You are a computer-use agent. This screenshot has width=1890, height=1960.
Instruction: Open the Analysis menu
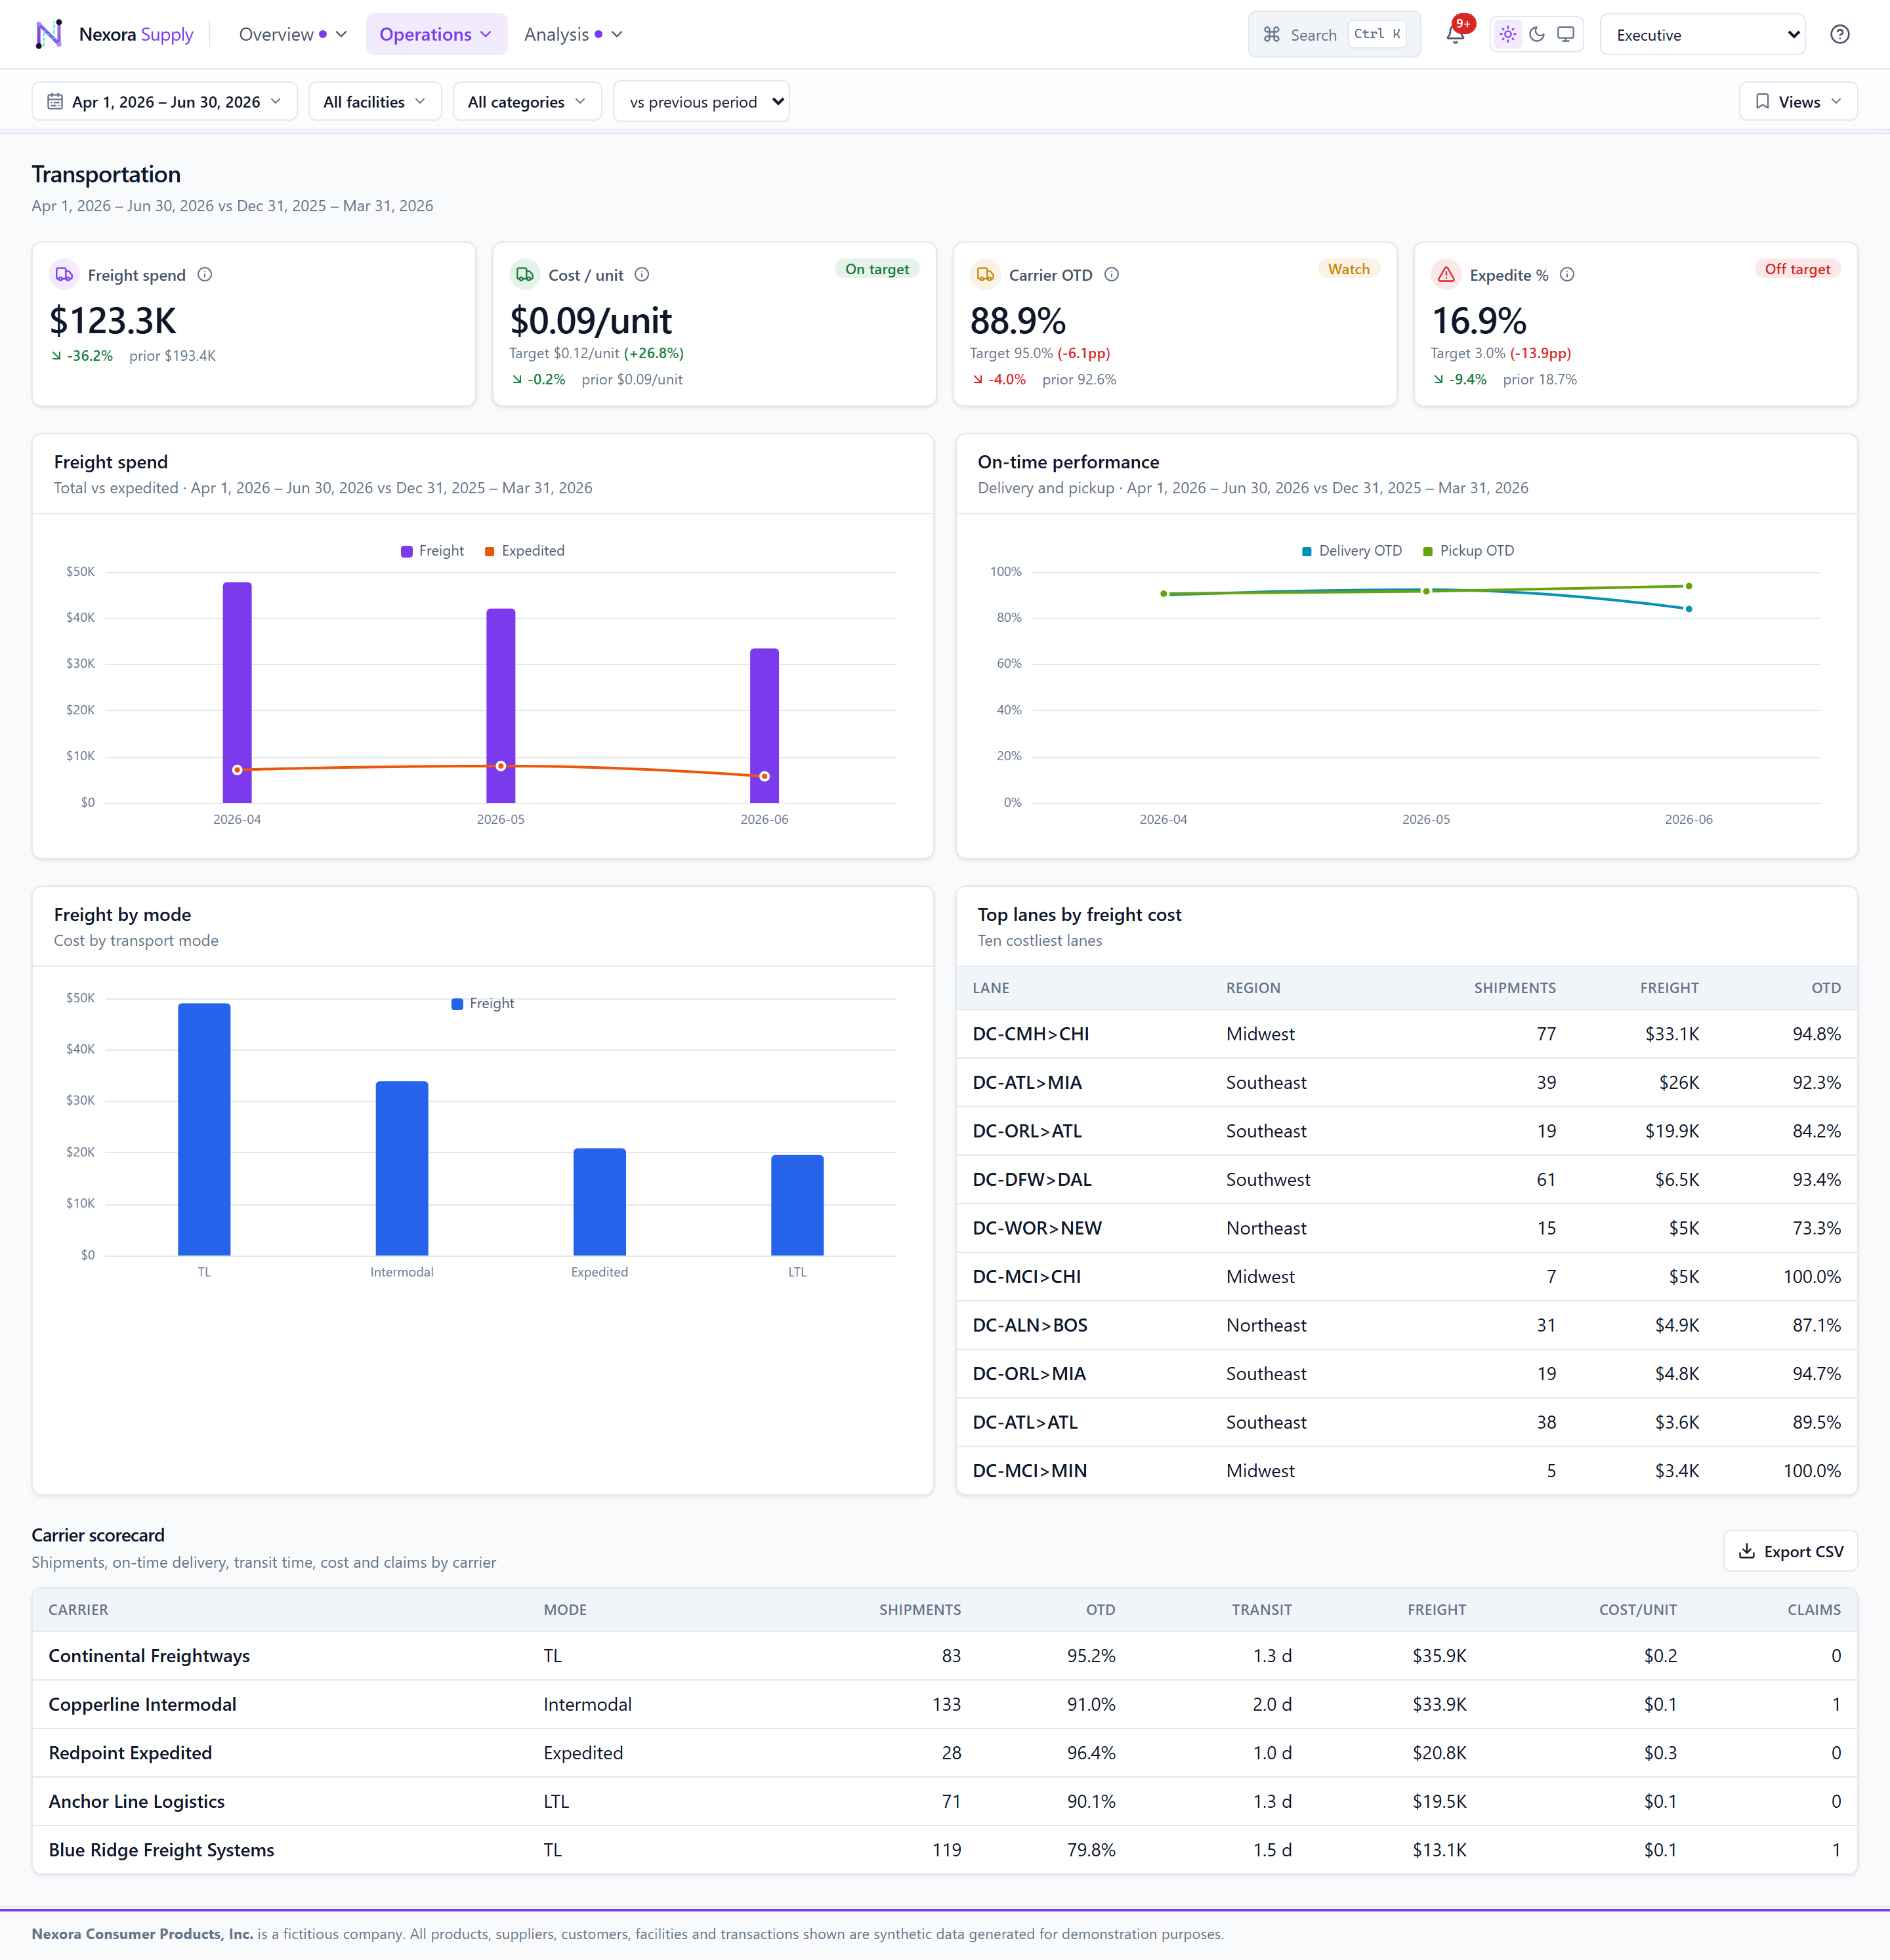click(574, 35)
